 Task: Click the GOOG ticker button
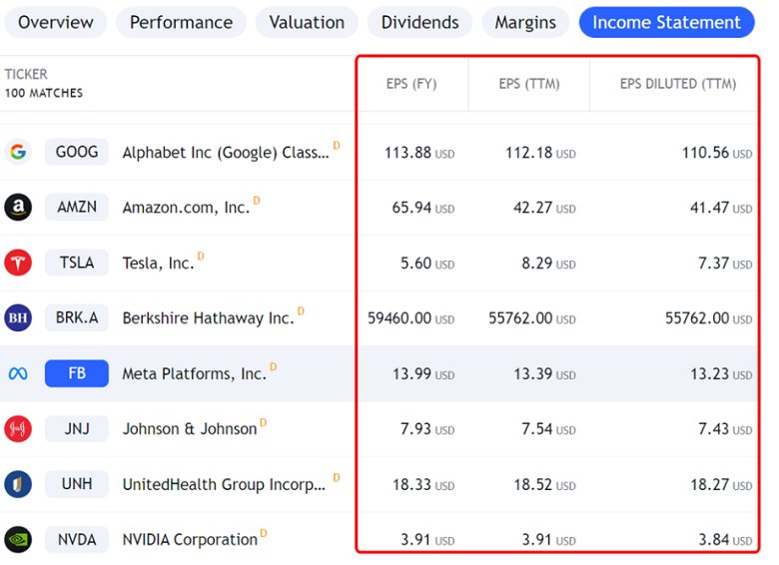pos(77,152)
